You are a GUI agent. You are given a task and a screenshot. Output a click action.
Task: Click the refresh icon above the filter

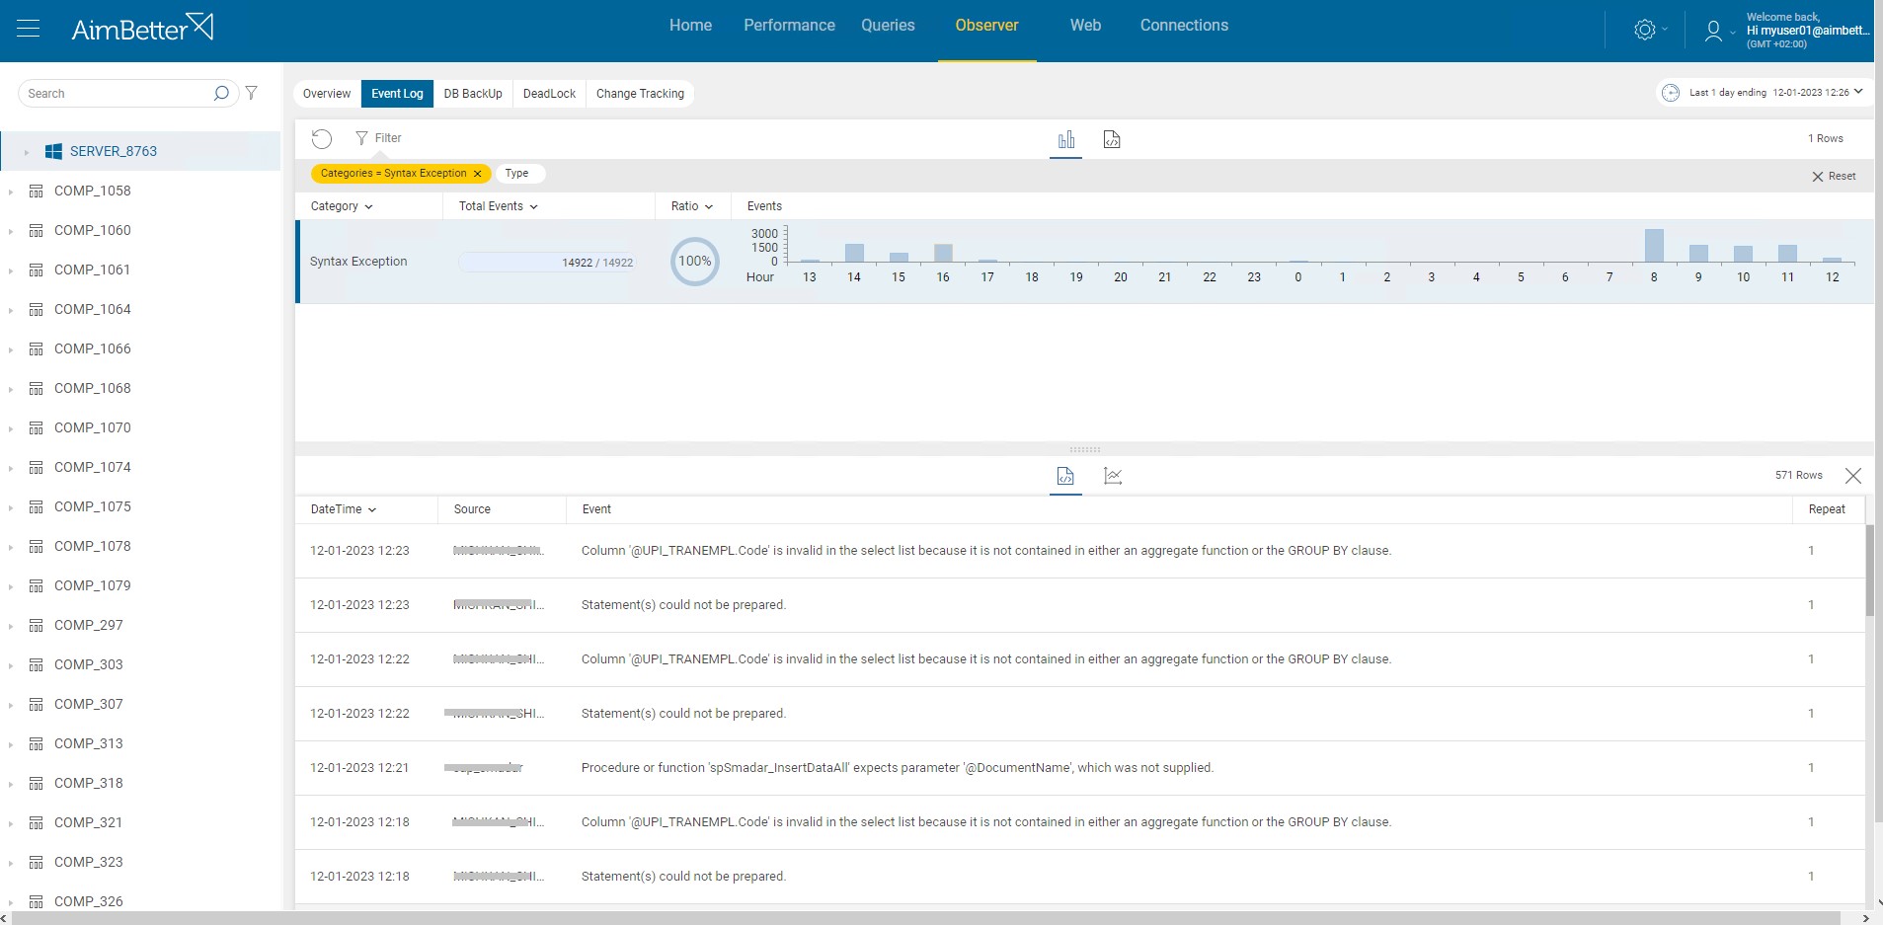pyautogui.click(x=322, y=138)
